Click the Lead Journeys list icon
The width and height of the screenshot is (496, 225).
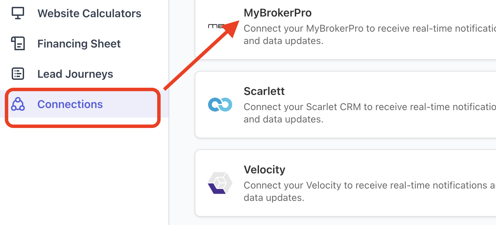18,74
